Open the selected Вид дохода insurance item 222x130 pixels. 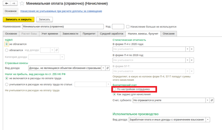point(108,68)
